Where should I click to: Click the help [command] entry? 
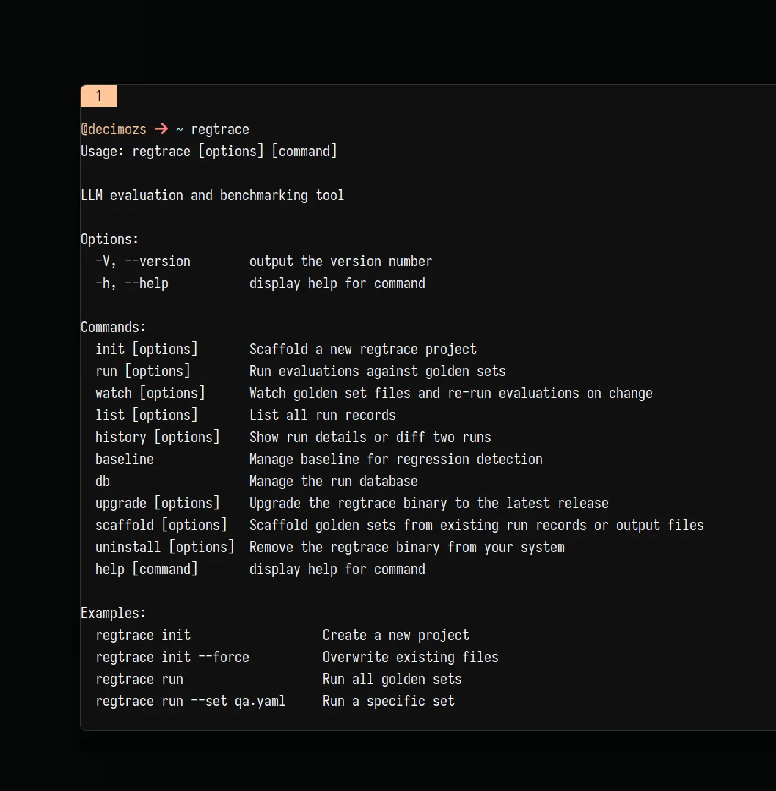point(147,569)
